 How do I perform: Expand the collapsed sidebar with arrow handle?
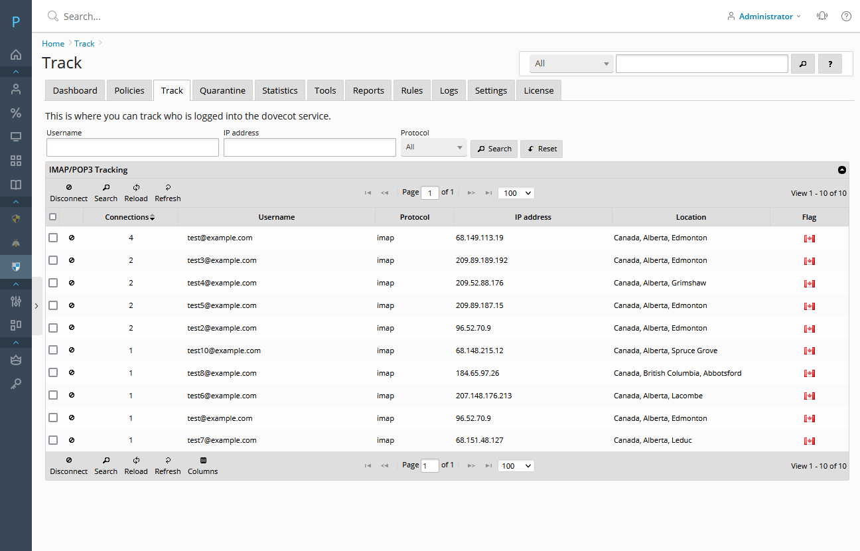[36, 305]
